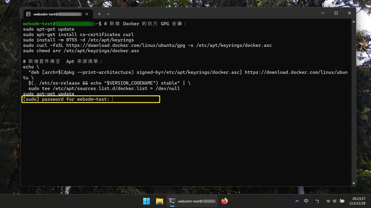Viewport: 371px width, 208px height.
Task: Open a new terminal tab with plus
Action: point(99,14)
